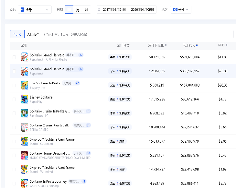Click the Samfinaco Solitaire Cruise TriPeaks icon
Image resolution: width=236 pixels, height=188 pixels.
coord(24,113)
